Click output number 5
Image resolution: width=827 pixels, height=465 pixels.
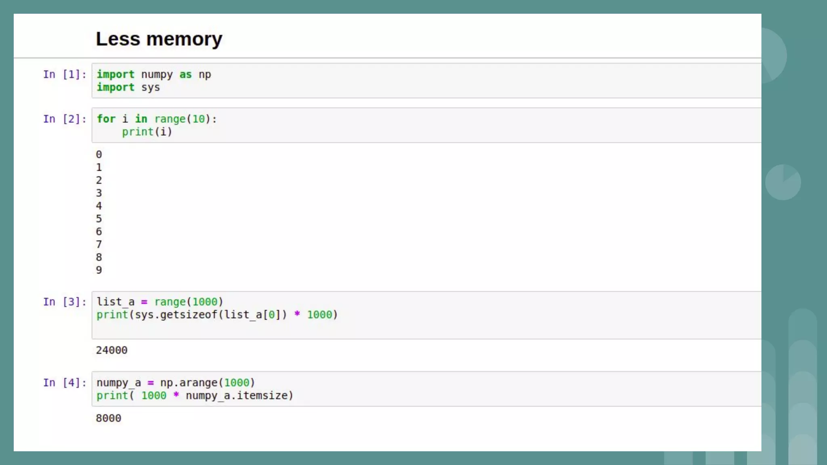click(99, 219)
